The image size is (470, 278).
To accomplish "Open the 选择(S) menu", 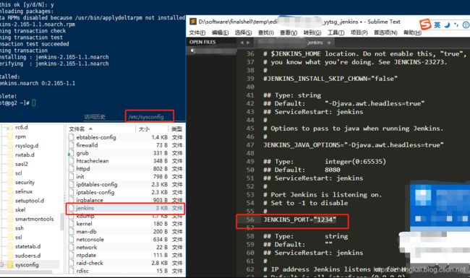I will point(243,32).
